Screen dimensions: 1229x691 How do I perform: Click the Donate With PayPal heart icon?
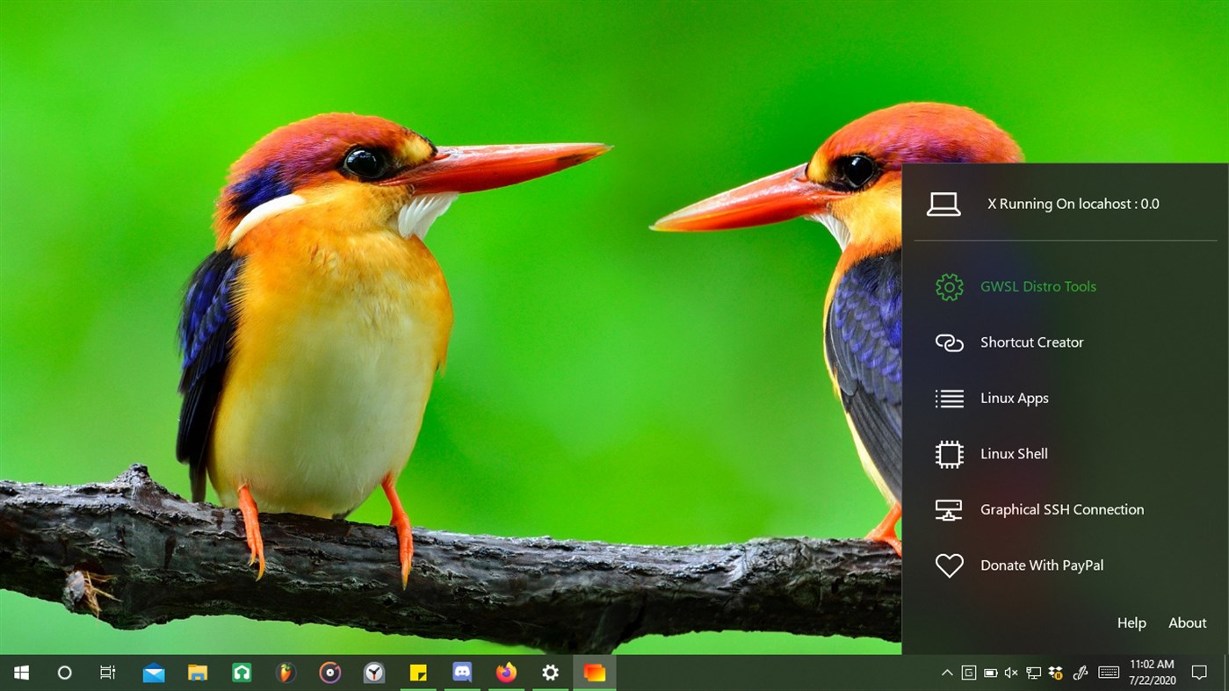[949, 565]
